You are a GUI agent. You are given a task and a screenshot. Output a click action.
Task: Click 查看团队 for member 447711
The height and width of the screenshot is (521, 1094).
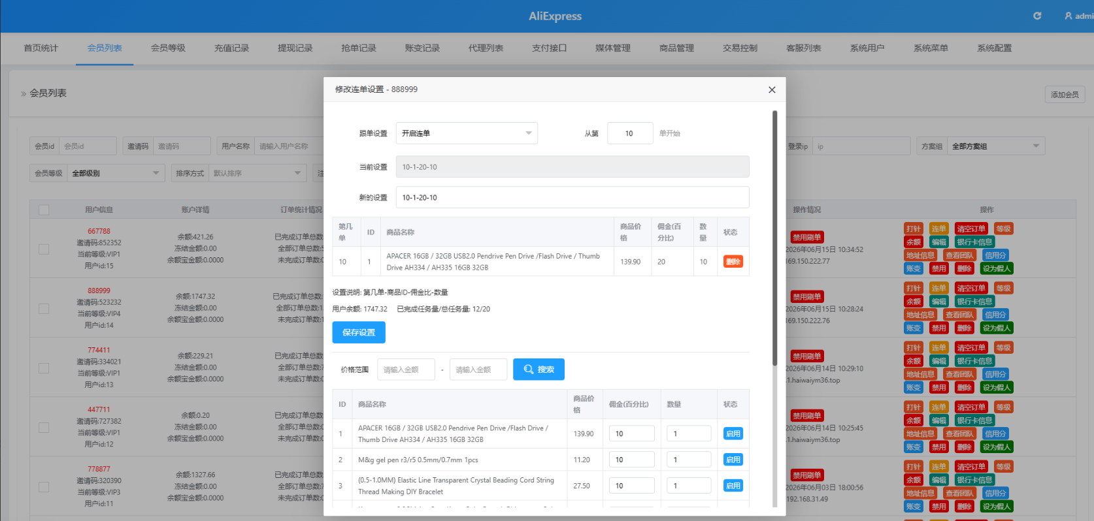point(959,434)
